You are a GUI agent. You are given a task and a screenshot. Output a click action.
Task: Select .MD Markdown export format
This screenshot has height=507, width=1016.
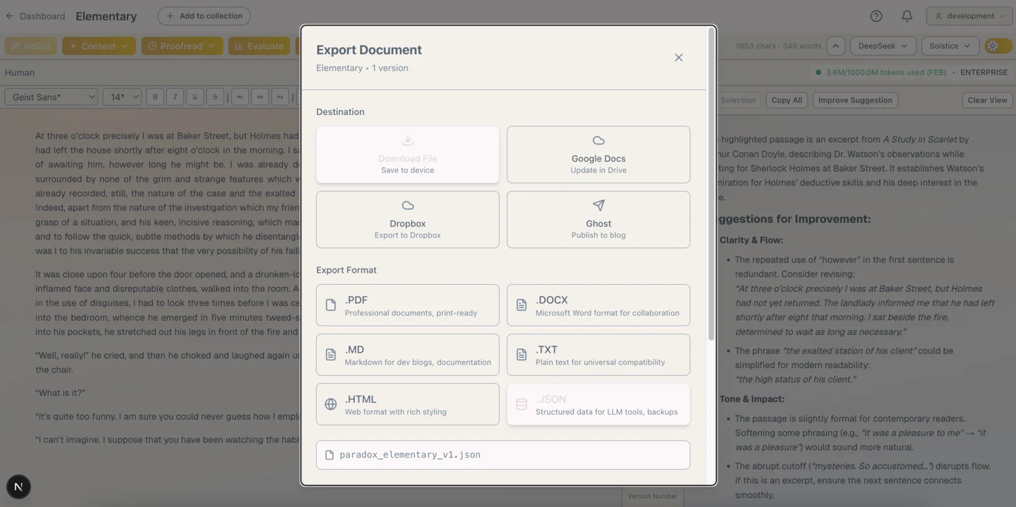(408, 355)
